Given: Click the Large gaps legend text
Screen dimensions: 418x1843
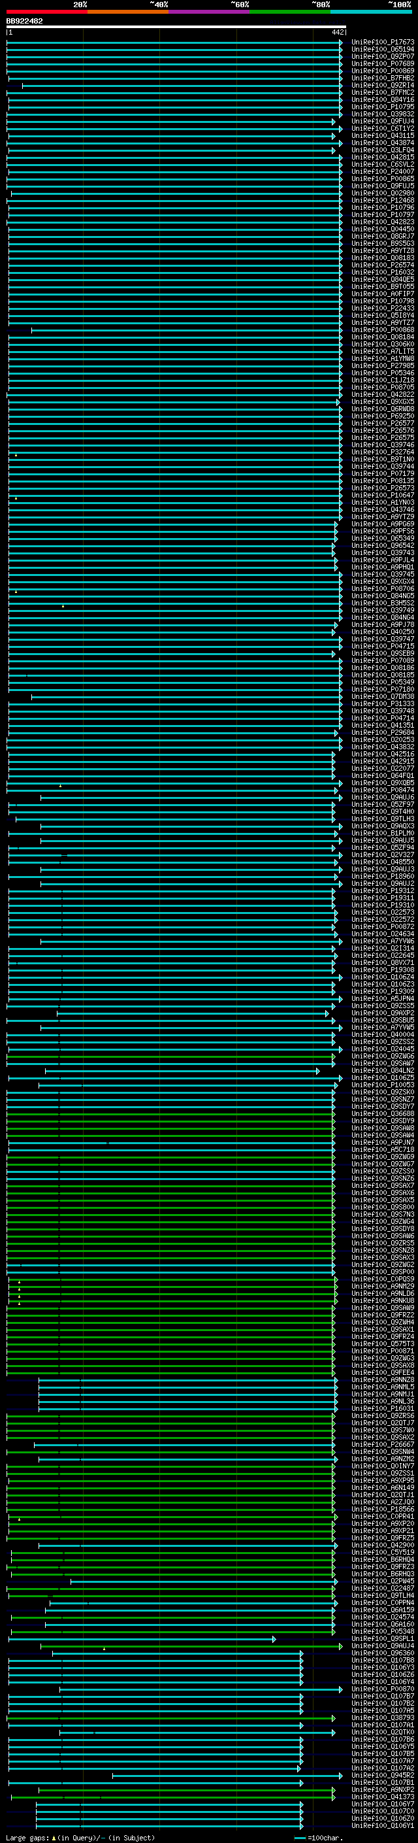Looking at the screenshot, I should tap(80, 1838).
